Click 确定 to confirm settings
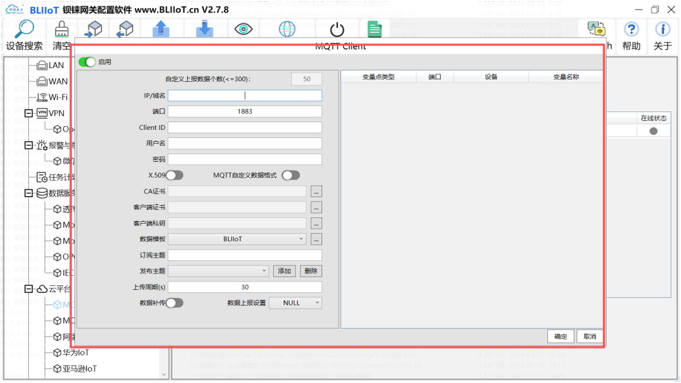681x383 pixels. click(x=561, y=336)
